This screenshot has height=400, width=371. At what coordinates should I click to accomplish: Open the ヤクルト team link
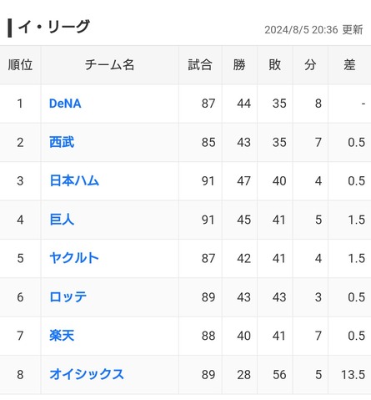pos(74,258)
